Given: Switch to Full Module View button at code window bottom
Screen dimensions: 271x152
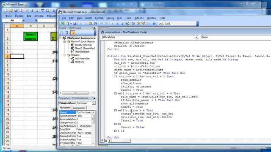Looking at the screenshot, I should tap(106, 141).
